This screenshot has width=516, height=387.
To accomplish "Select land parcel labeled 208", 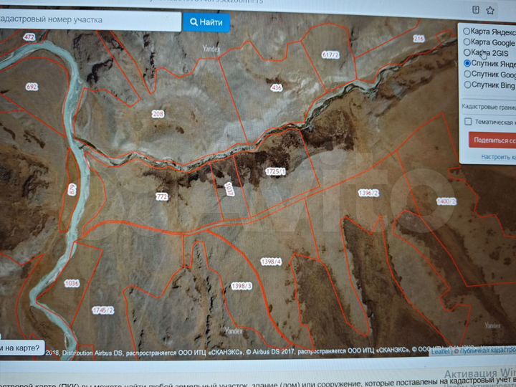I will 158,114.
